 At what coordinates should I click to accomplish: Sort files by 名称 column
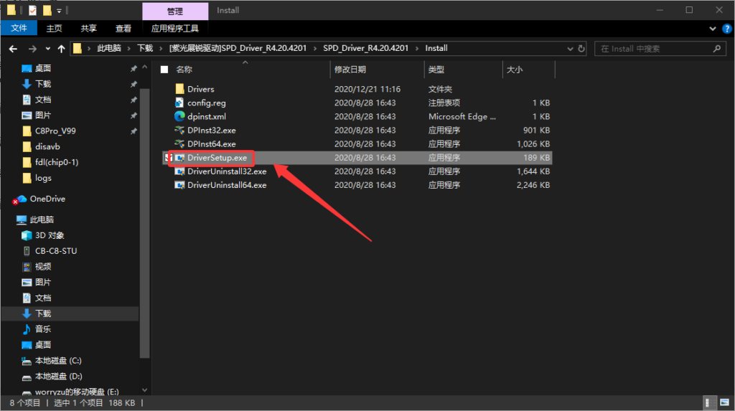click(x=184, y=70)
